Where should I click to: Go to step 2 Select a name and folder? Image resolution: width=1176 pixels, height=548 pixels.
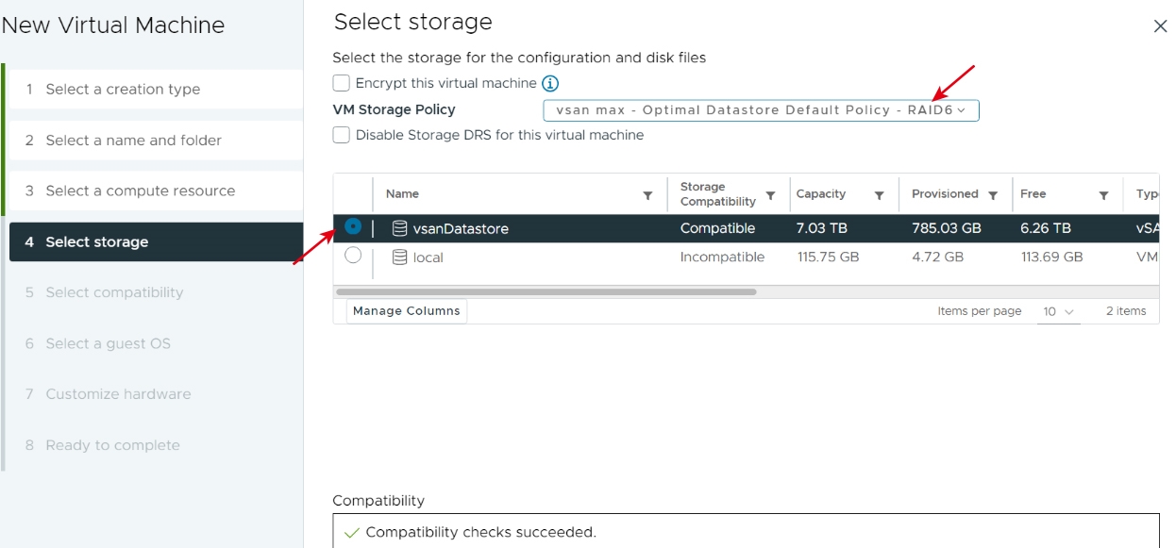156,140
